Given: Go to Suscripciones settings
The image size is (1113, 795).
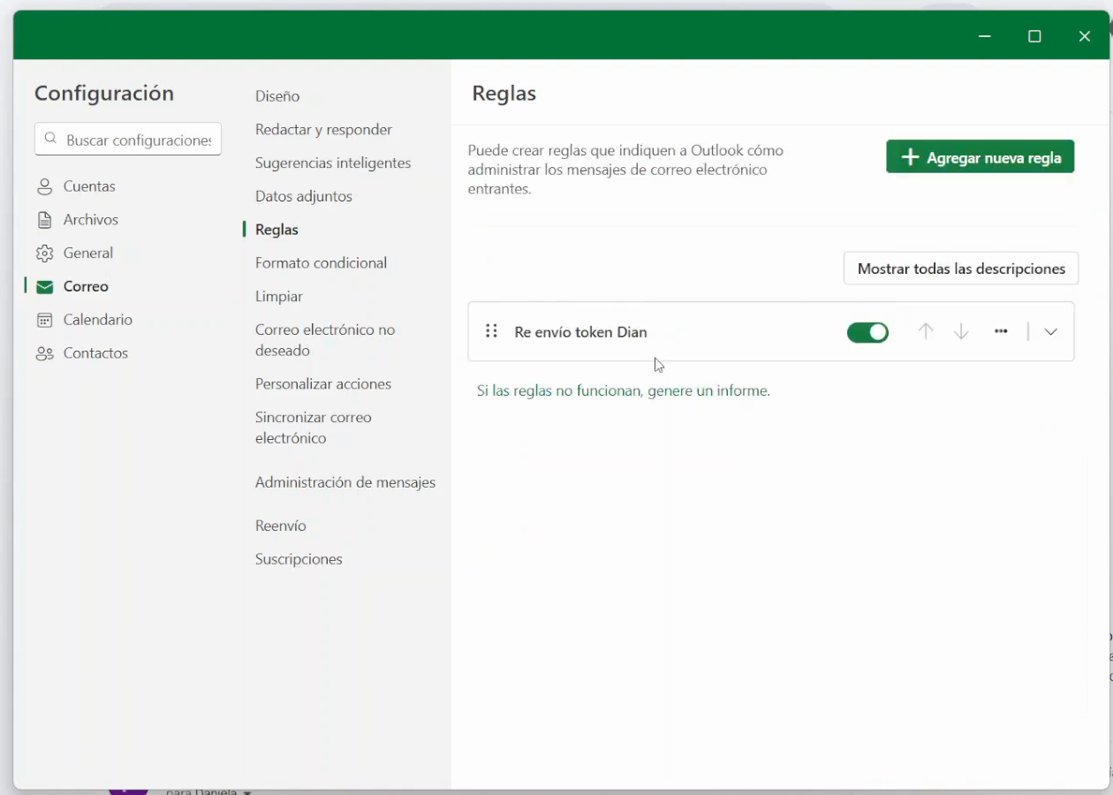Looking at the screenshot, I should point(299,559).
